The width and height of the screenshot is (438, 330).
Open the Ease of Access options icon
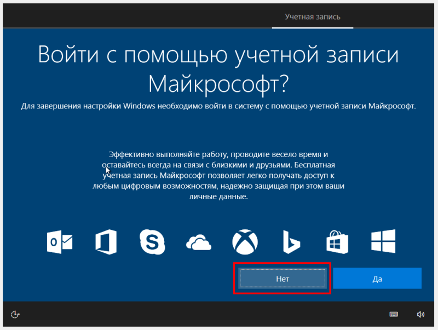point(15,314)
